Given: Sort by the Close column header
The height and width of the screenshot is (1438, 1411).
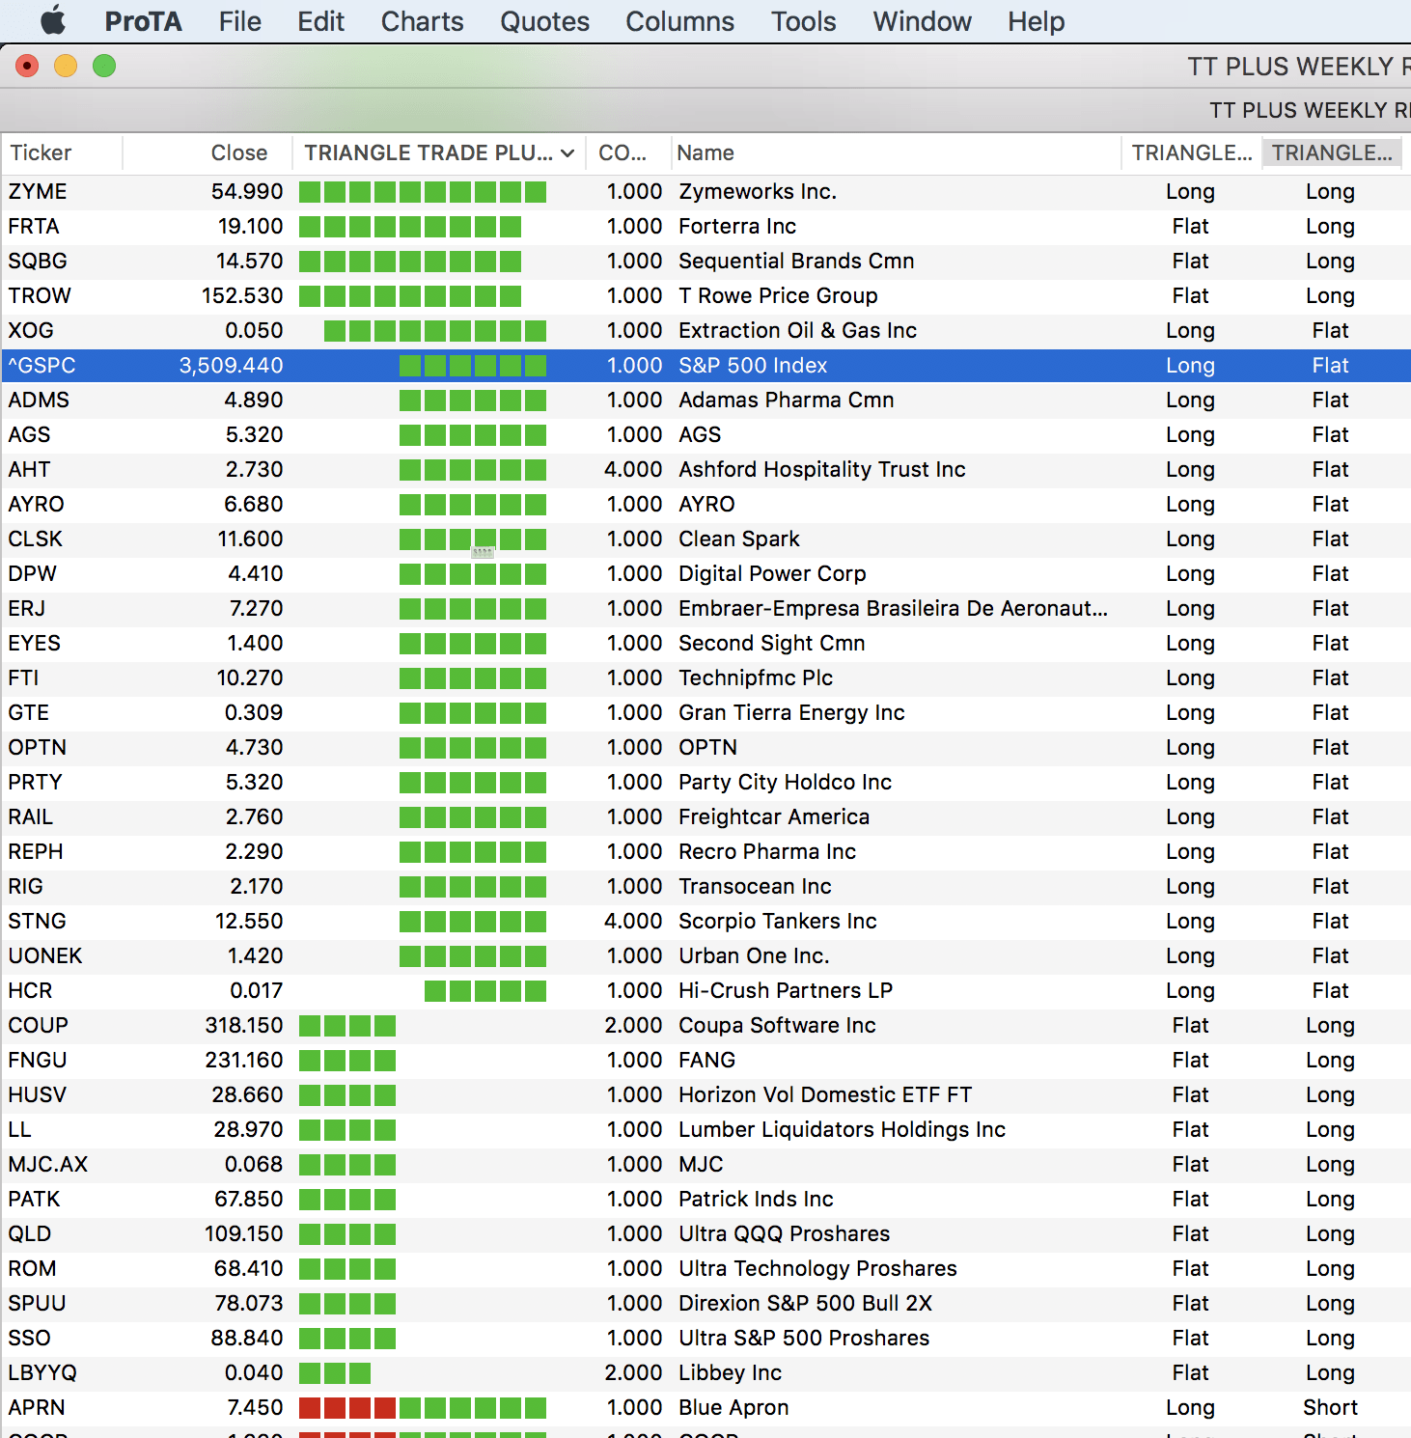Looking at the screenshot, I should coord(238,153).
